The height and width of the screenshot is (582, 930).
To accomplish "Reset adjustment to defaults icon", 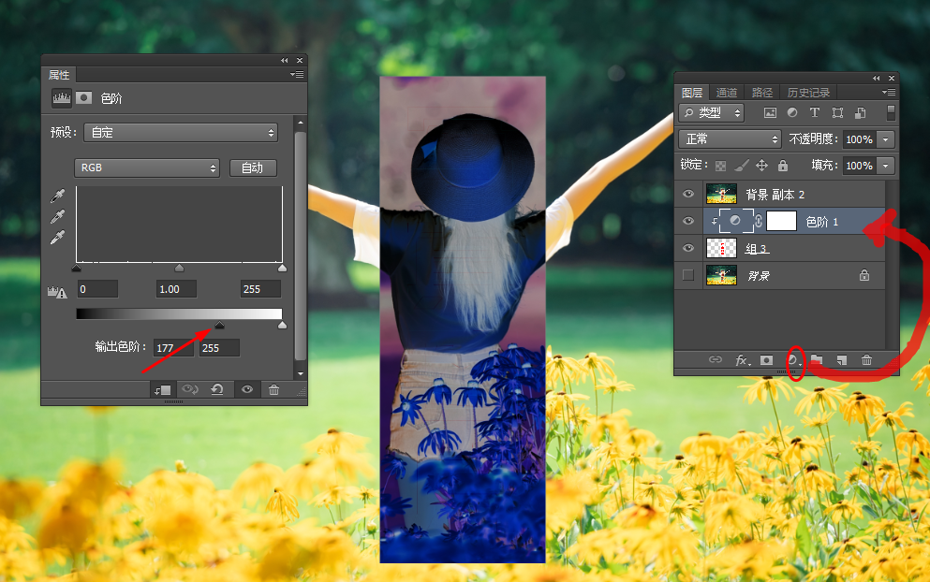I will [x=217, y=389].
